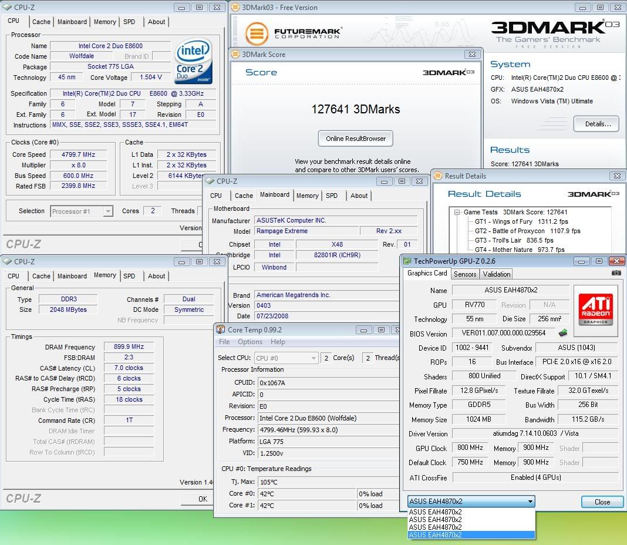
Task: Click the Futuremark Corporation logo
Action: [294, 33]
